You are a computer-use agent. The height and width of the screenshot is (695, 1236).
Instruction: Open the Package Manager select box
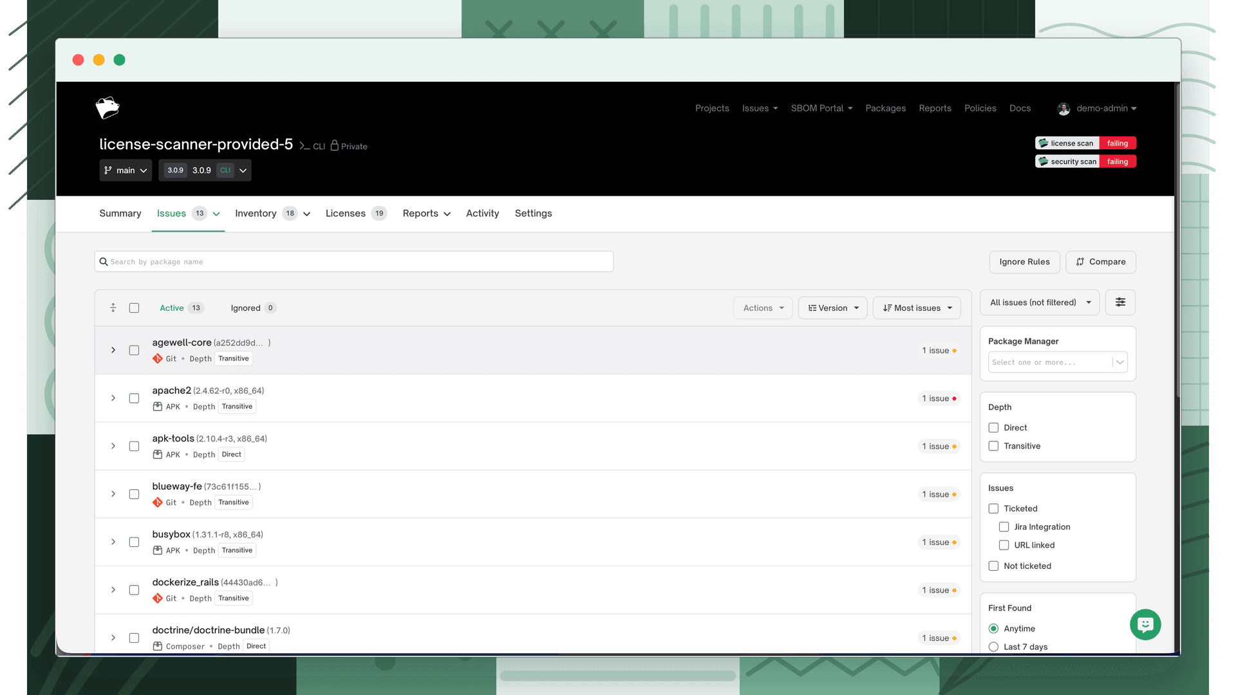1058,362
